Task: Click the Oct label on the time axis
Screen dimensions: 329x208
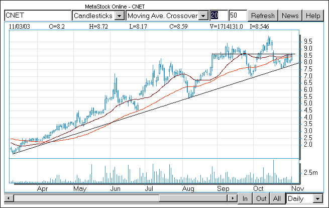Action: point(258,188)
